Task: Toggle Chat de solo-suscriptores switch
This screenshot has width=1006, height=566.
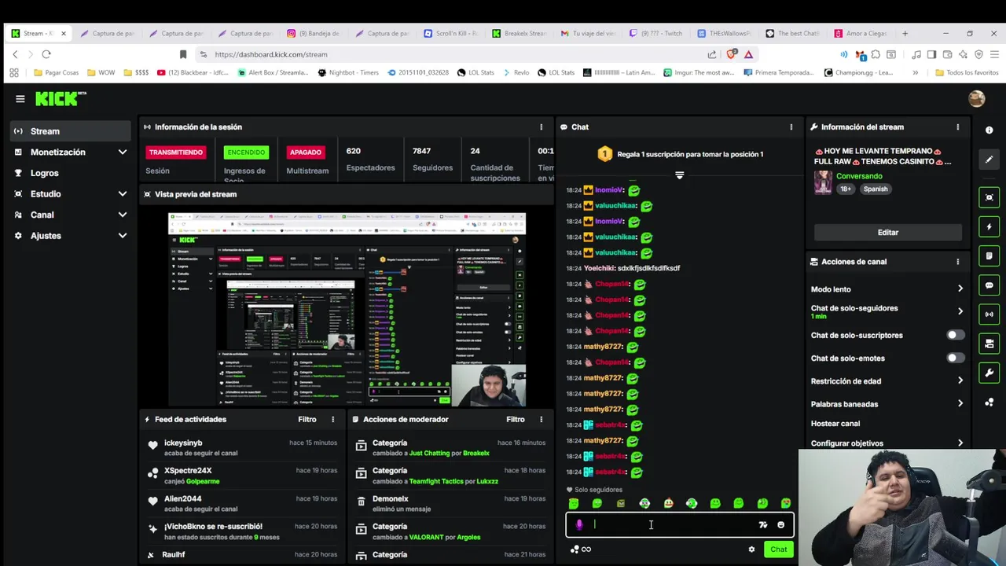Action: tap(955, 335)
